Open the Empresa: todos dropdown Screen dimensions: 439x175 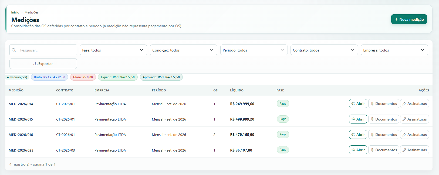[394, 50]
